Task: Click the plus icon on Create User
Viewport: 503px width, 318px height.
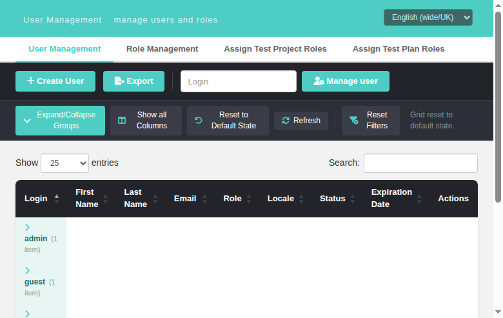Action: coord(30,81)
